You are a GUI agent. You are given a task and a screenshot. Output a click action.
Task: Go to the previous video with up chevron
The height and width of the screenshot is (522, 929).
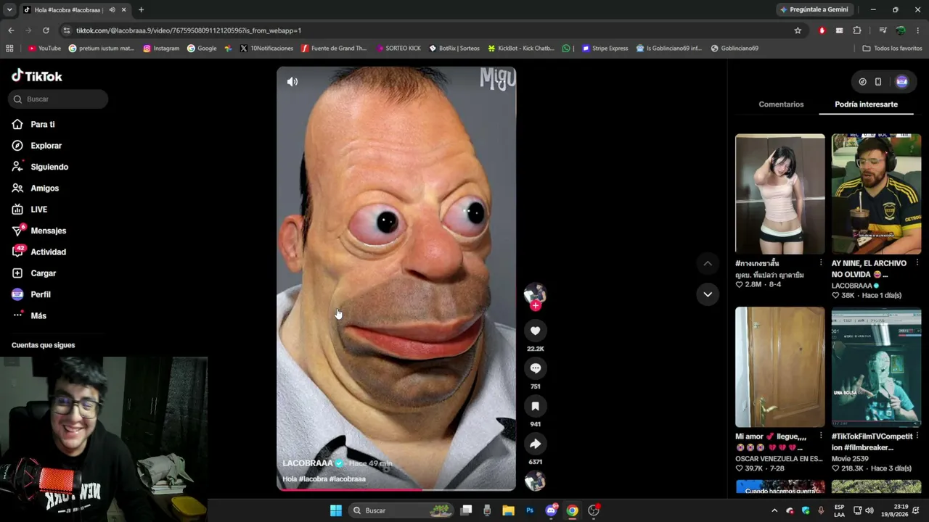708,263
